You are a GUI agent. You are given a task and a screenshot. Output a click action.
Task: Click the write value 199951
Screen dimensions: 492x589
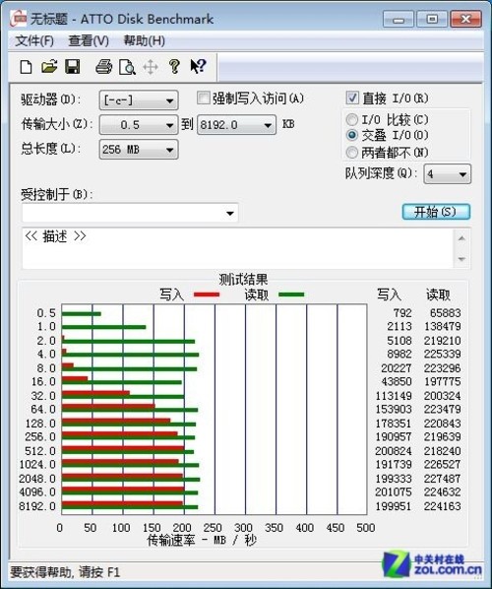coord(394,506)
